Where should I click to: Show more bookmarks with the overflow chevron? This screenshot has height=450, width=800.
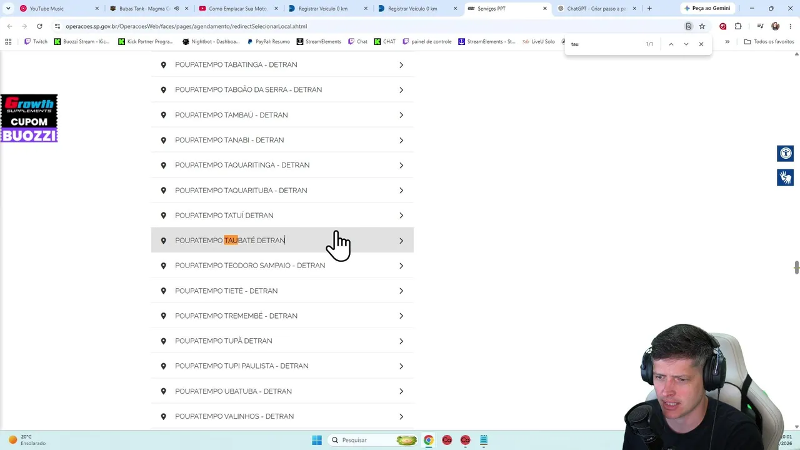(x=727, y=42)
